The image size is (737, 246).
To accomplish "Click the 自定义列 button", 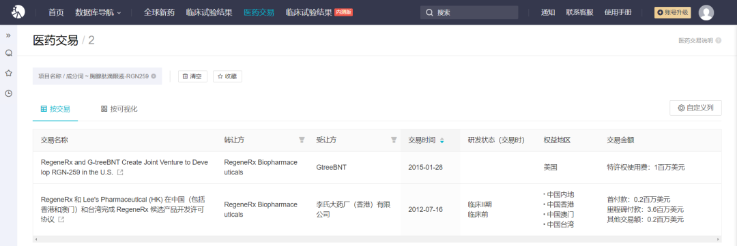I will [695, 108].
